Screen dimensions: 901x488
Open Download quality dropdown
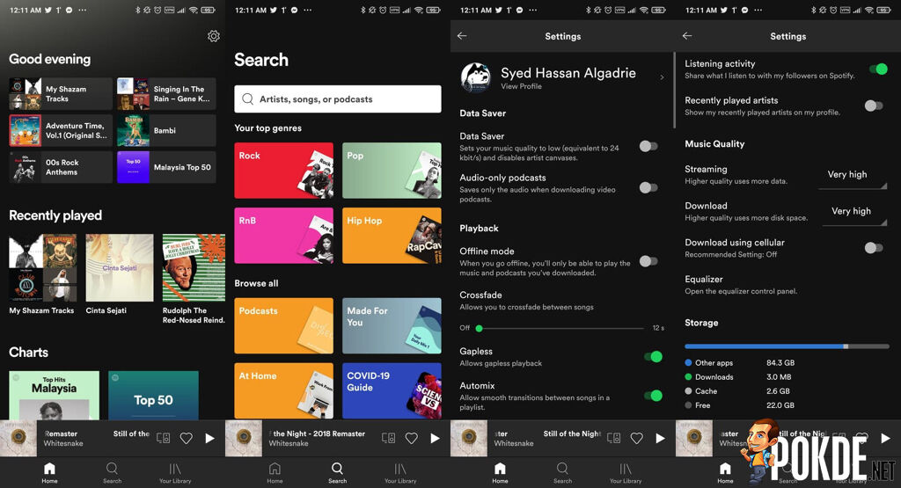[854, 213]
